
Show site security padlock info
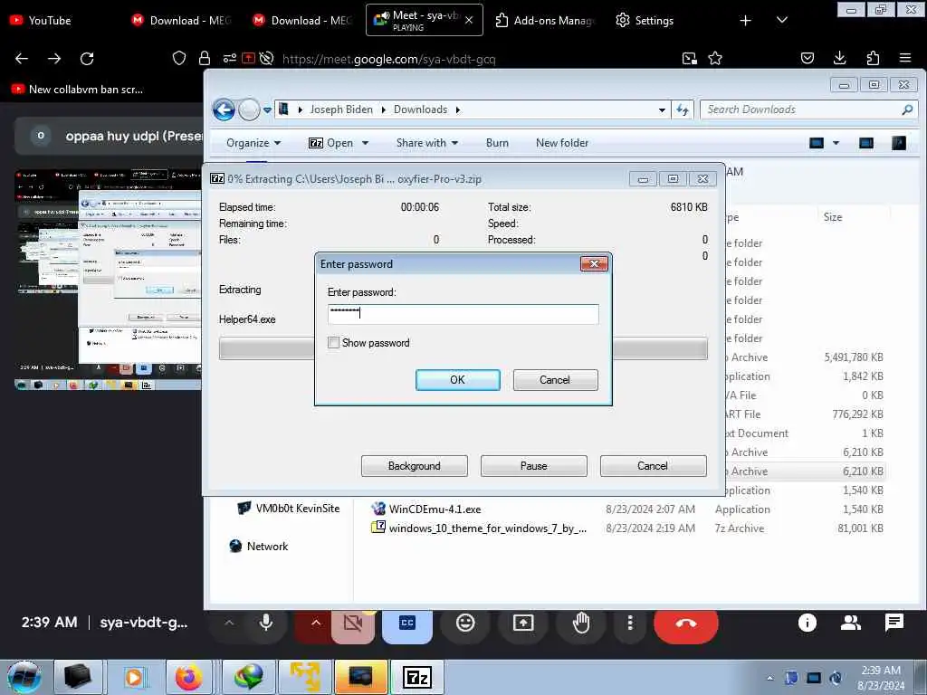click(205, 58)
